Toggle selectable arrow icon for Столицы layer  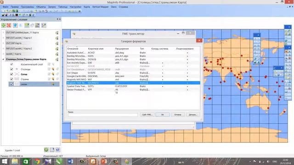point(53,69)
